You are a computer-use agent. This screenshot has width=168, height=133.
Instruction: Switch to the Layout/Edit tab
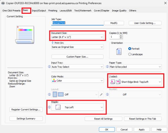[x=66, y=10]
